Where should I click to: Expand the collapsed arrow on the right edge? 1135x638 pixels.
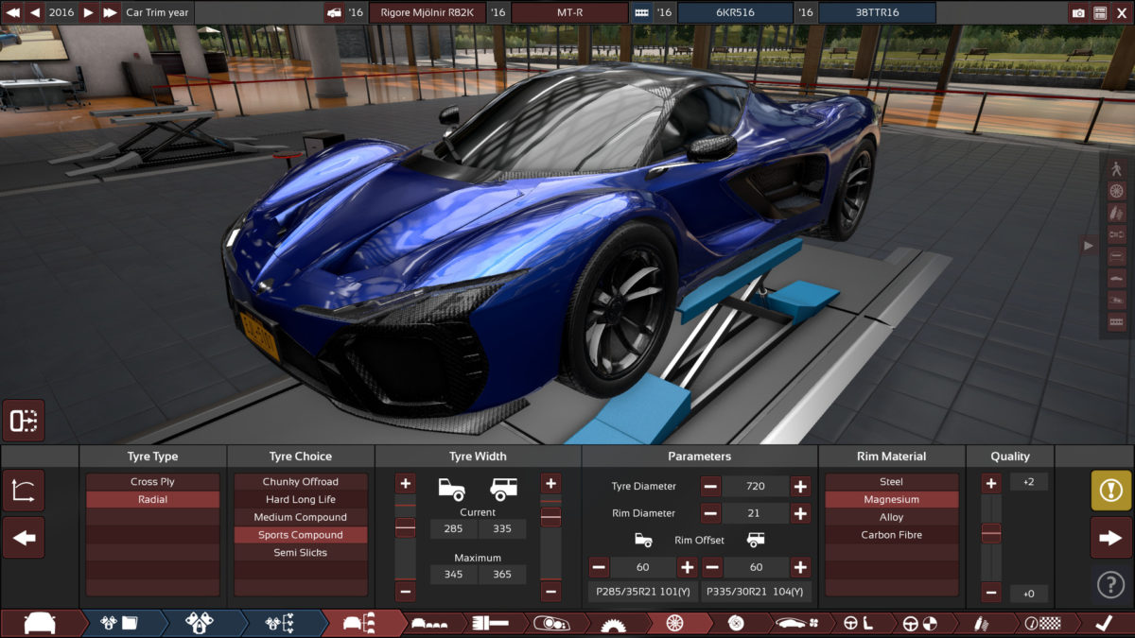[x=1090, y=246]
